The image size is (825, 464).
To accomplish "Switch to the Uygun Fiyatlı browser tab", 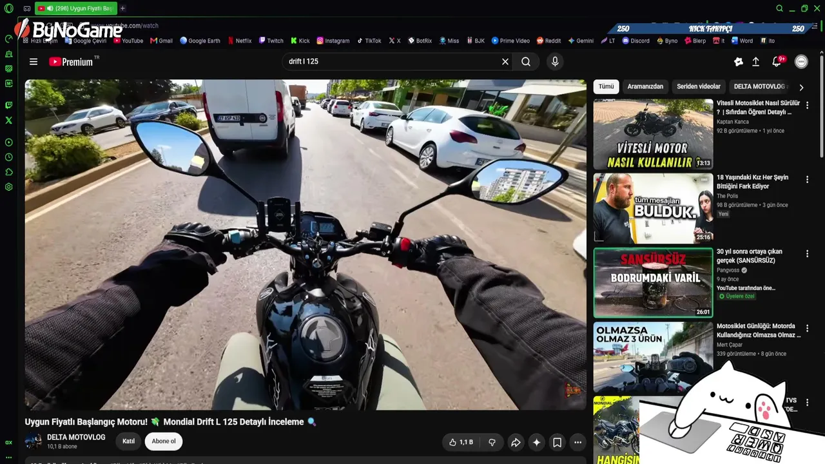I will 75,8.
